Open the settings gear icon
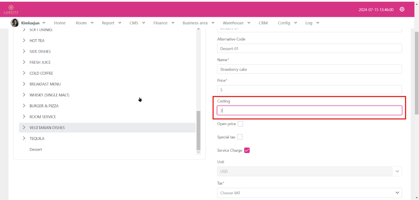Image resolution: width=419 pixels, height=200 pixels. coord(402,9)
